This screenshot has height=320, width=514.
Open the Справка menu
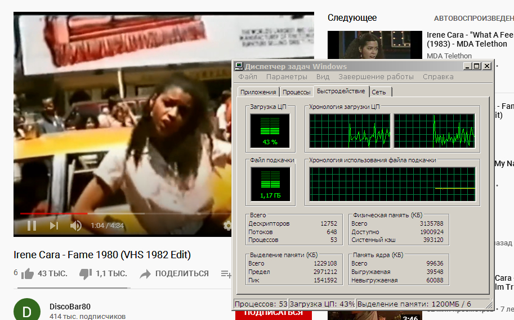pyautogui.click(x=437, y=77)
